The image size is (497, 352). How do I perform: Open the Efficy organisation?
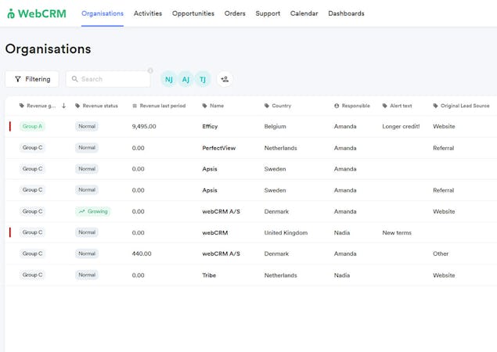pos(210,127)
